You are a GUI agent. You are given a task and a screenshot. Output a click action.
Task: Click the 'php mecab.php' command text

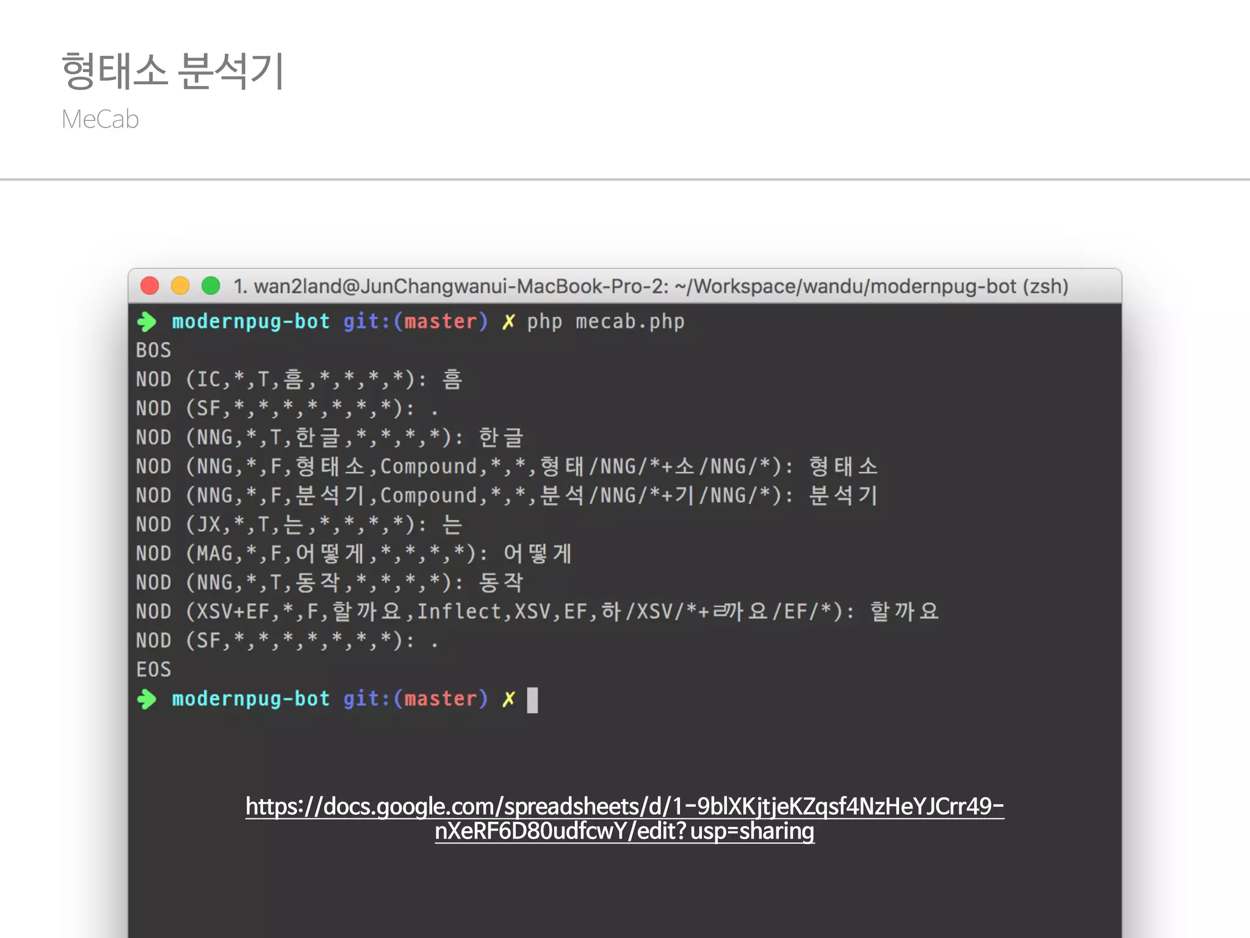605,321
